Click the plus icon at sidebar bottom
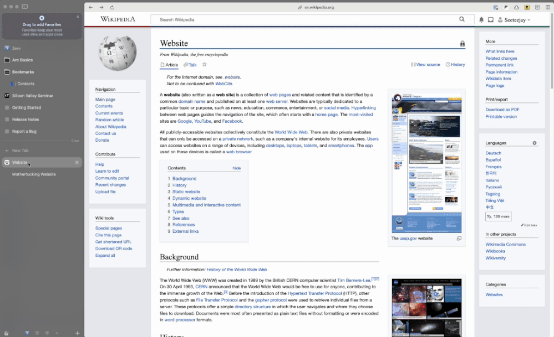 pos(78,333)
